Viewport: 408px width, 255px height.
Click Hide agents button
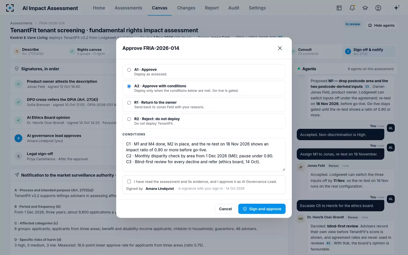381,25
